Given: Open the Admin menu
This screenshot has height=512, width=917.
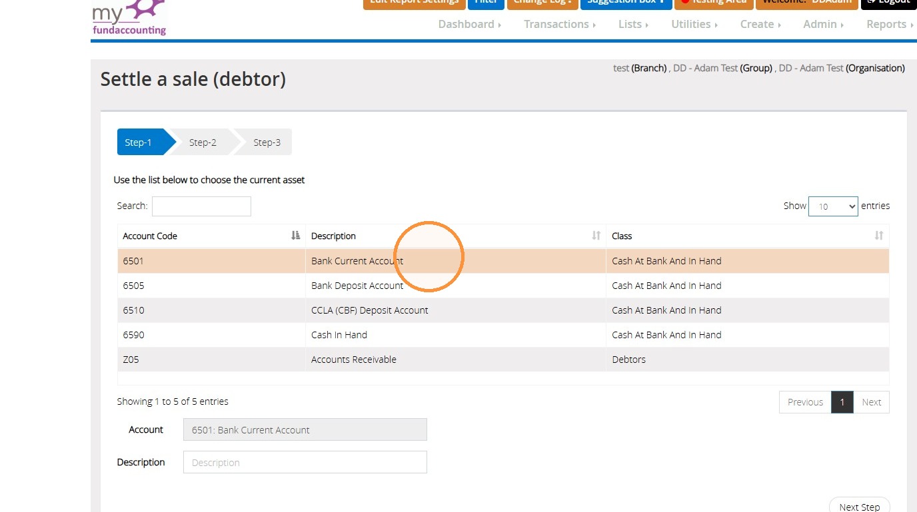Looking at the screenshot, I should [824, 24].
